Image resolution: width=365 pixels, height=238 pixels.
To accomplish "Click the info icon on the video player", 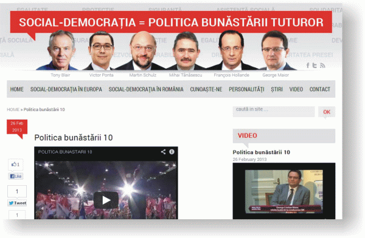I will click(x=172, y=152).
